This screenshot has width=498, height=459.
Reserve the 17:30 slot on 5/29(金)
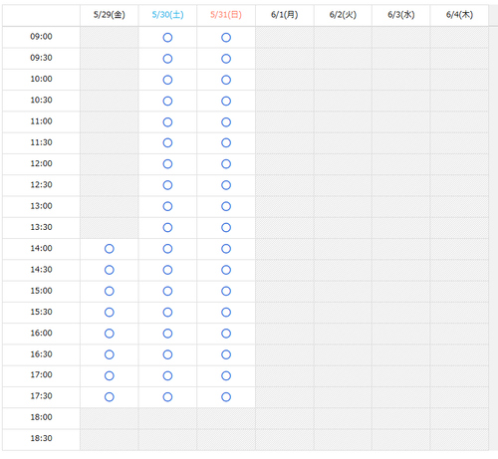click(110, 397)
